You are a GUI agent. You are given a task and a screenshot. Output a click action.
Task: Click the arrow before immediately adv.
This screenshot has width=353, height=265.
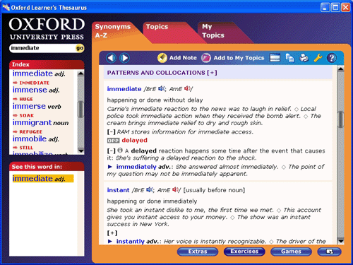pos(109,167)
